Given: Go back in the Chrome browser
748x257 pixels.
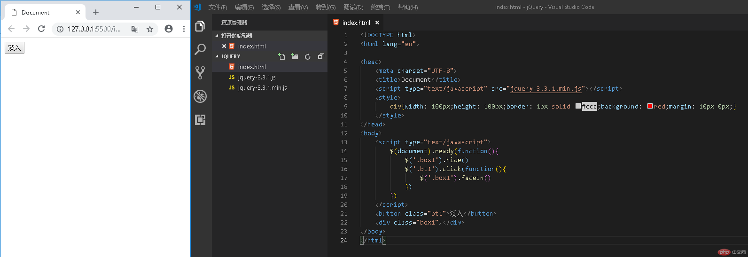Looking at the screenshot, I should point(11,29).
